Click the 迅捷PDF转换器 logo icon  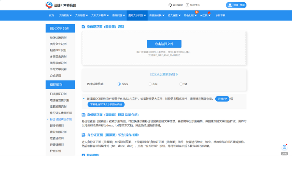pyautogui.click(x=49, y=5)
